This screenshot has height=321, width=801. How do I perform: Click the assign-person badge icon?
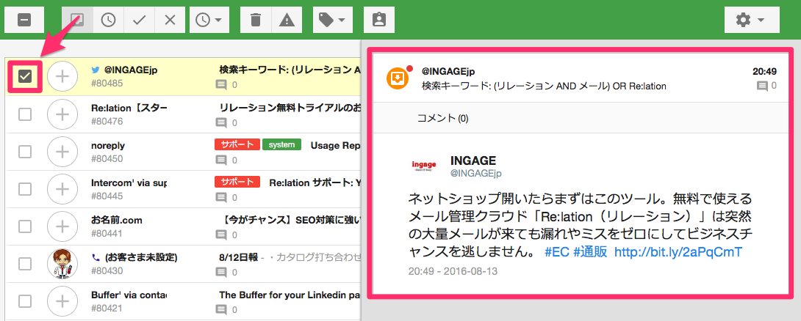pyautogui.click(x=379, y=20)
